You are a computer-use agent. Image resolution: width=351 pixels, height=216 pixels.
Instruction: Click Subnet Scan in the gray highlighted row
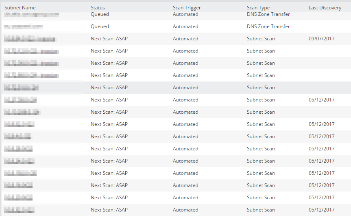(x=261, y=88)
